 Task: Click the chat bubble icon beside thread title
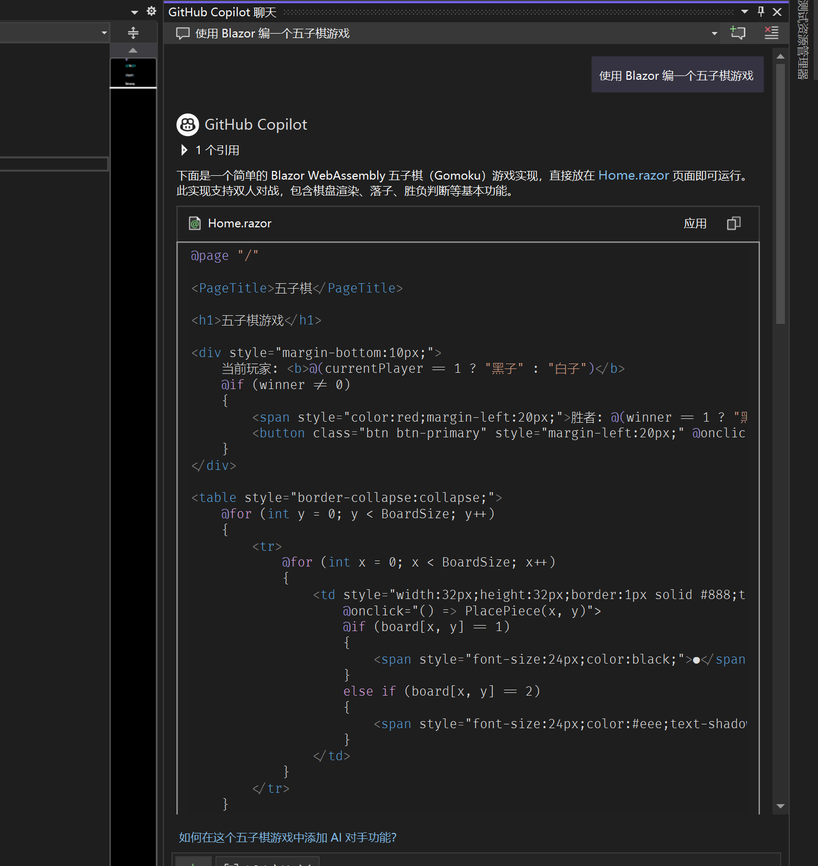pyautogui.click(x=183, y=34)
